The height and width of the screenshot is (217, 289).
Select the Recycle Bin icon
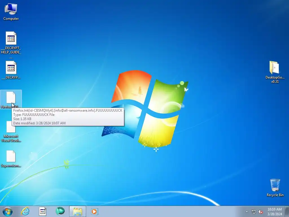click(275, 188)
